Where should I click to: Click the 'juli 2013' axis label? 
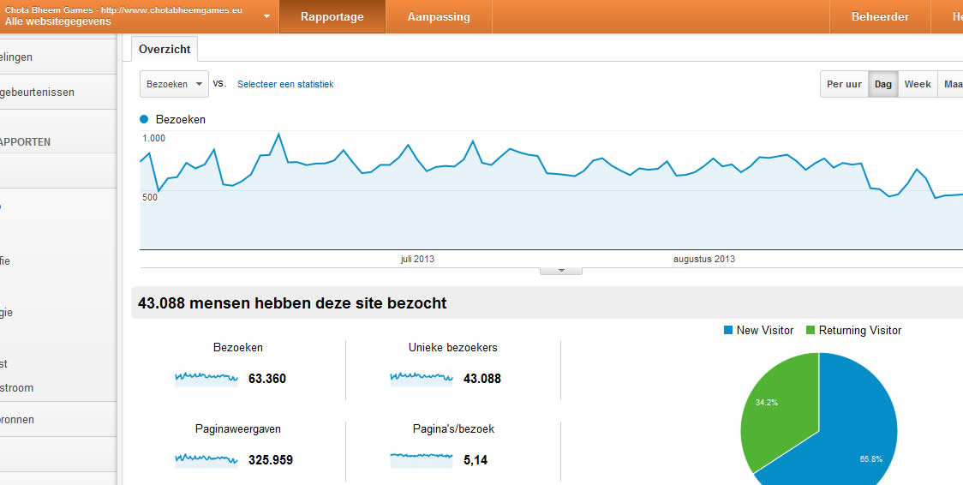click(417, 259)
